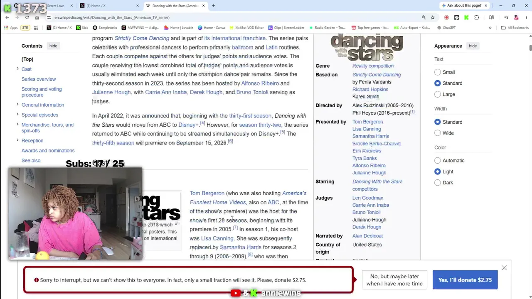Open the tab groups grid icon in bookmarks bar
The width and height of the screenshot is (532, 299).
click(36, 28)
